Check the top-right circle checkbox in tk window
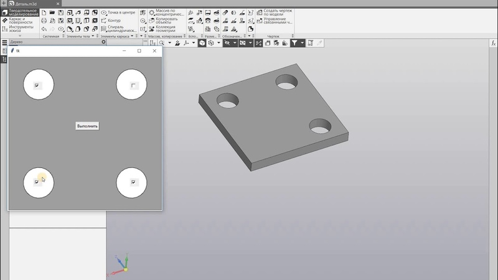The image size is (498, 280). [x=133, y=85]
